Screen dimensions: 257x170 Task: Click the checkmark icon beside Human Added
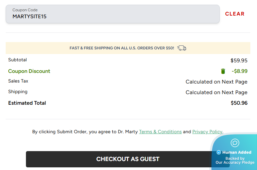(219, 152)
